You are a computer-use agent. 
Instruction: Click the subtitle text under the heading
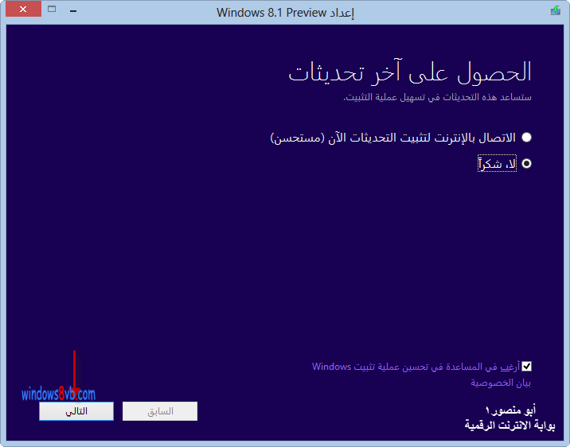click(437, 97)
